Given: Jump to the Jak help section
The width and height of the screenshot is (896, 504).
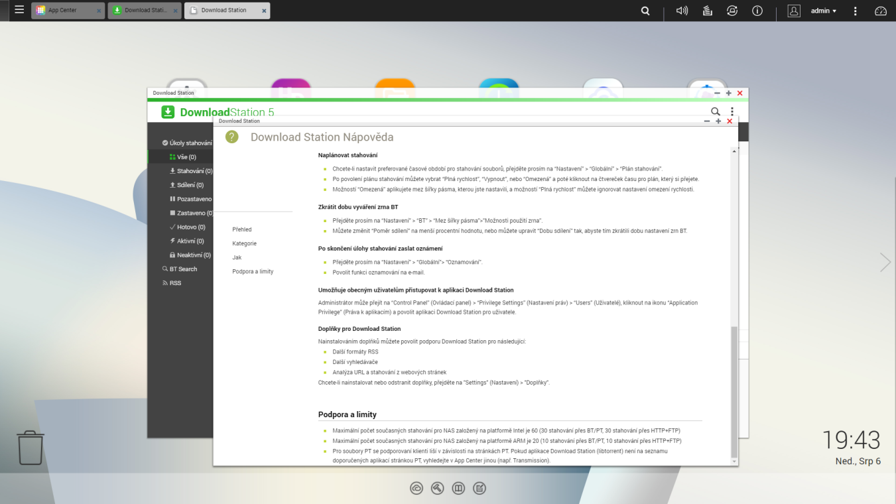Looking at the screenshot, I should (x=237, y=257).
